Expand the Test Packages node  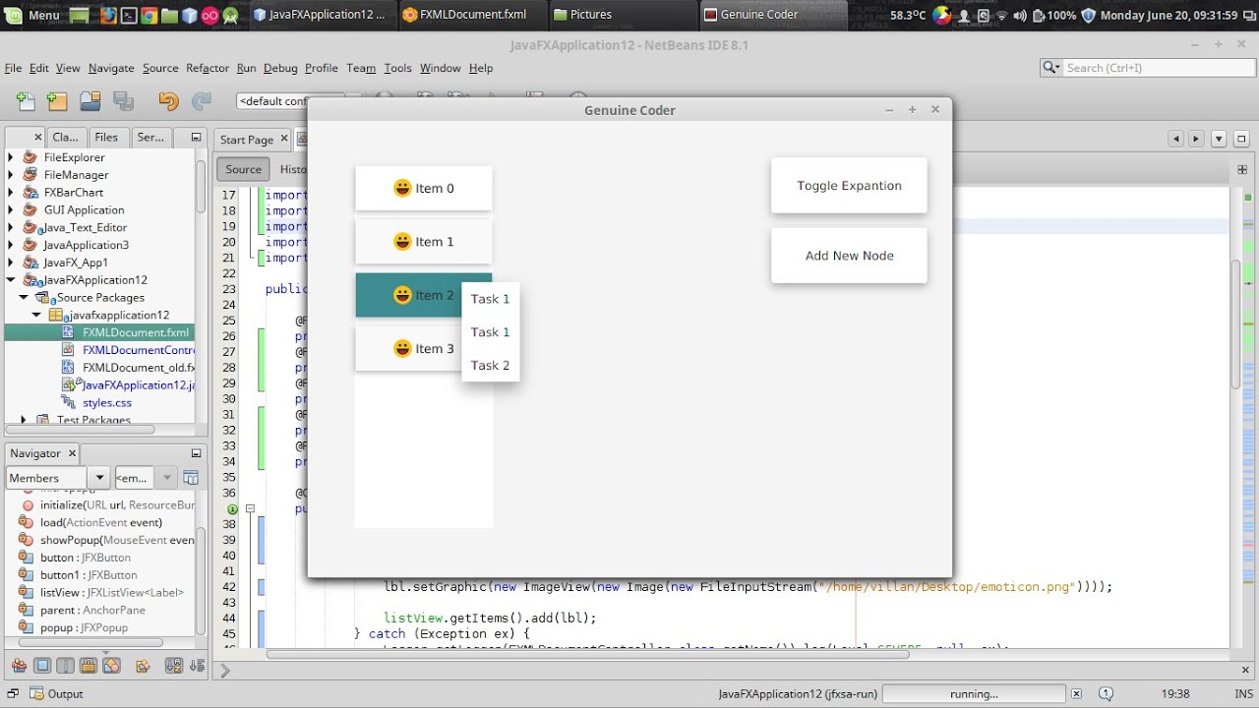[24, 420]
